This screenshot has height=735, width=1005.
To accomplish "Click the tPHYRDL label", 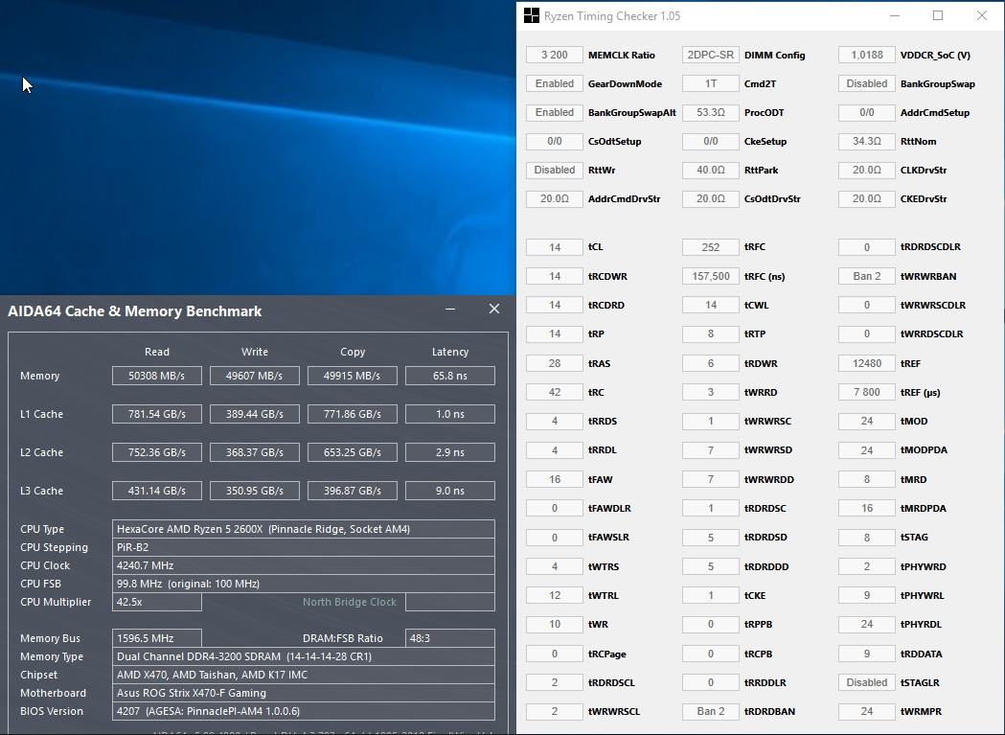I will (921, 625).
